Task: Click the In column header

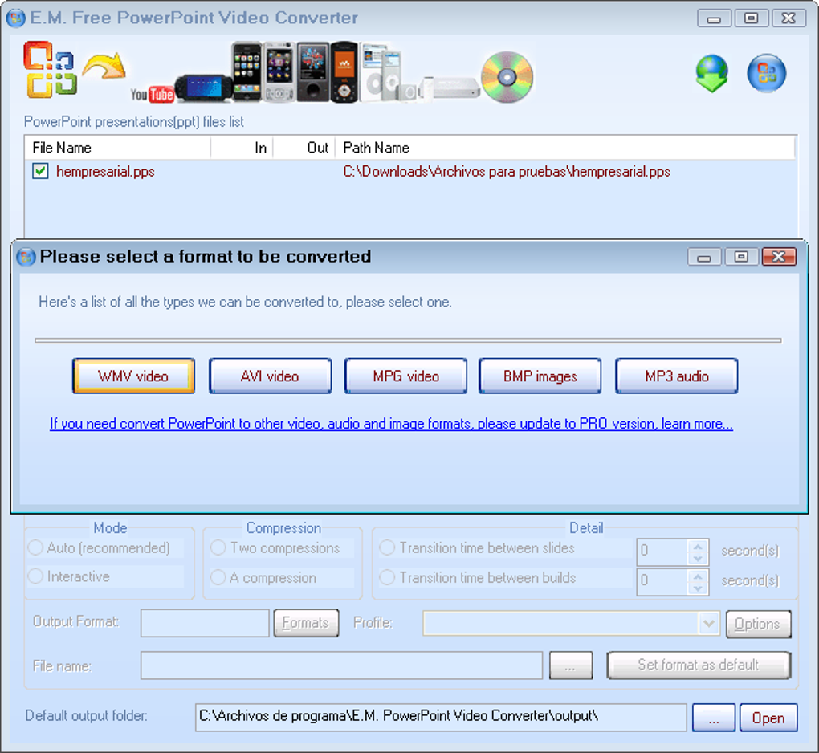Action: coord(242,148)
